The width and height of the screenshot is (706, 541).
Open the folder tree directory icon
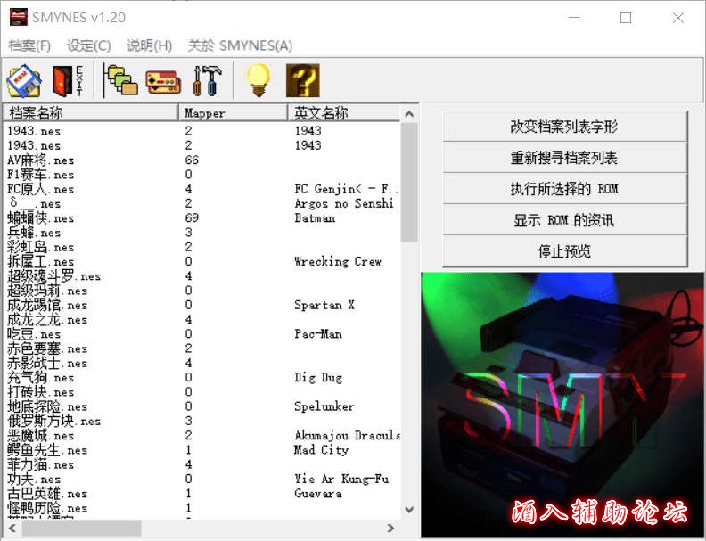[x=120, y=81]
